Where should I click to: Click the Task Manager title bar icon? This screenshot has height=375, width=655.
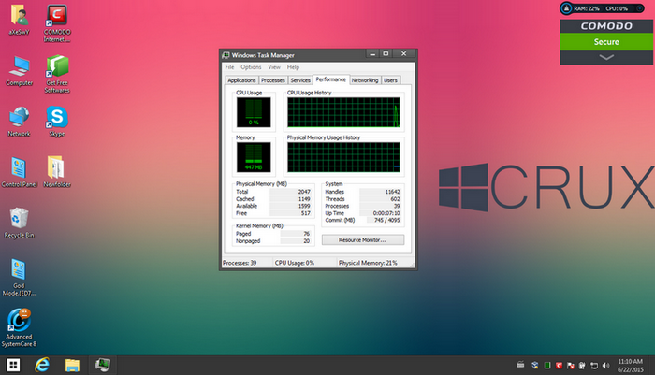pyautogui.click(x=226, y=55)
